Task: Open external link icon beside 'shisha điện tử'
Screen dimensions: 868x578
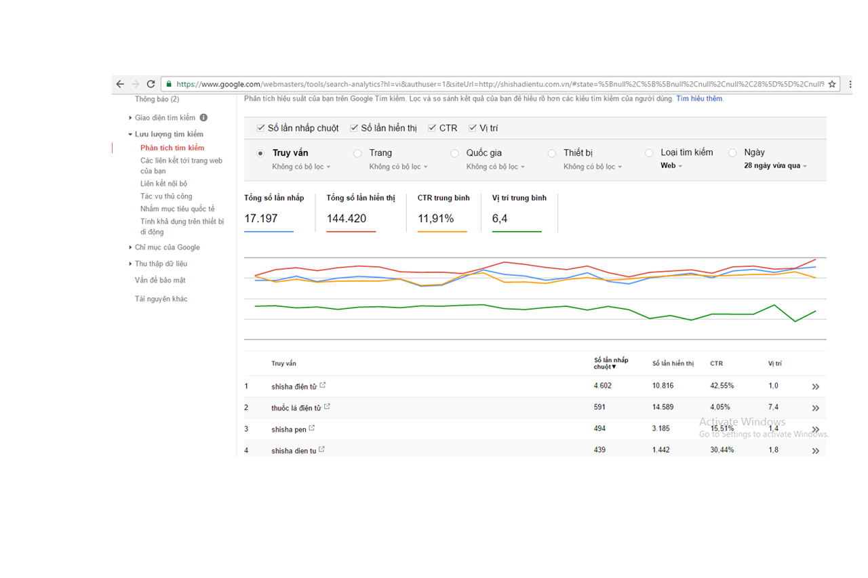Action: (x=323, y=386)
